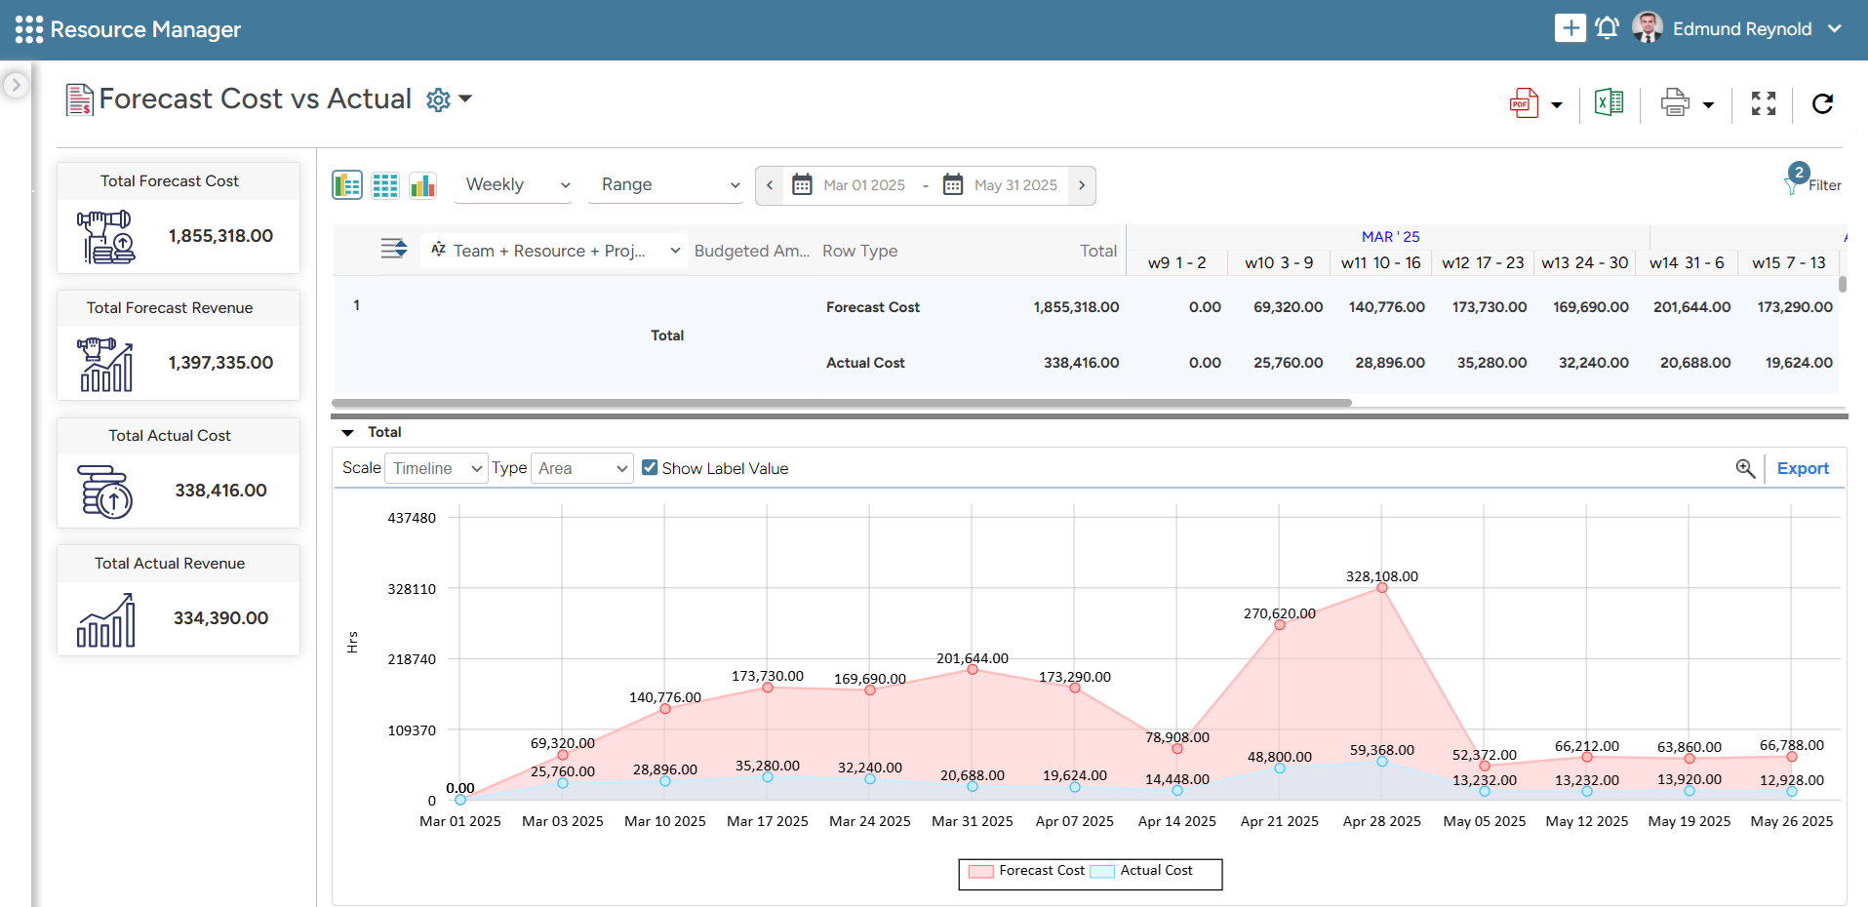Click the Total Actual Cost card icon
Image resolution: width=1868 pixels, height=907 pixels.
coord(106,492)
